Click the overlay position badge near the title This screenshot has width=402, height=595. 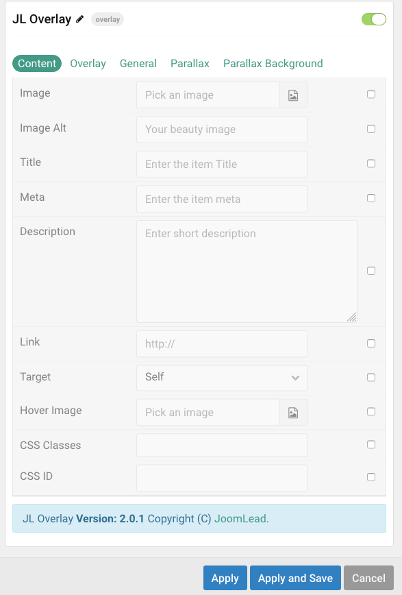pyautogui.click(x=107, y=19)
